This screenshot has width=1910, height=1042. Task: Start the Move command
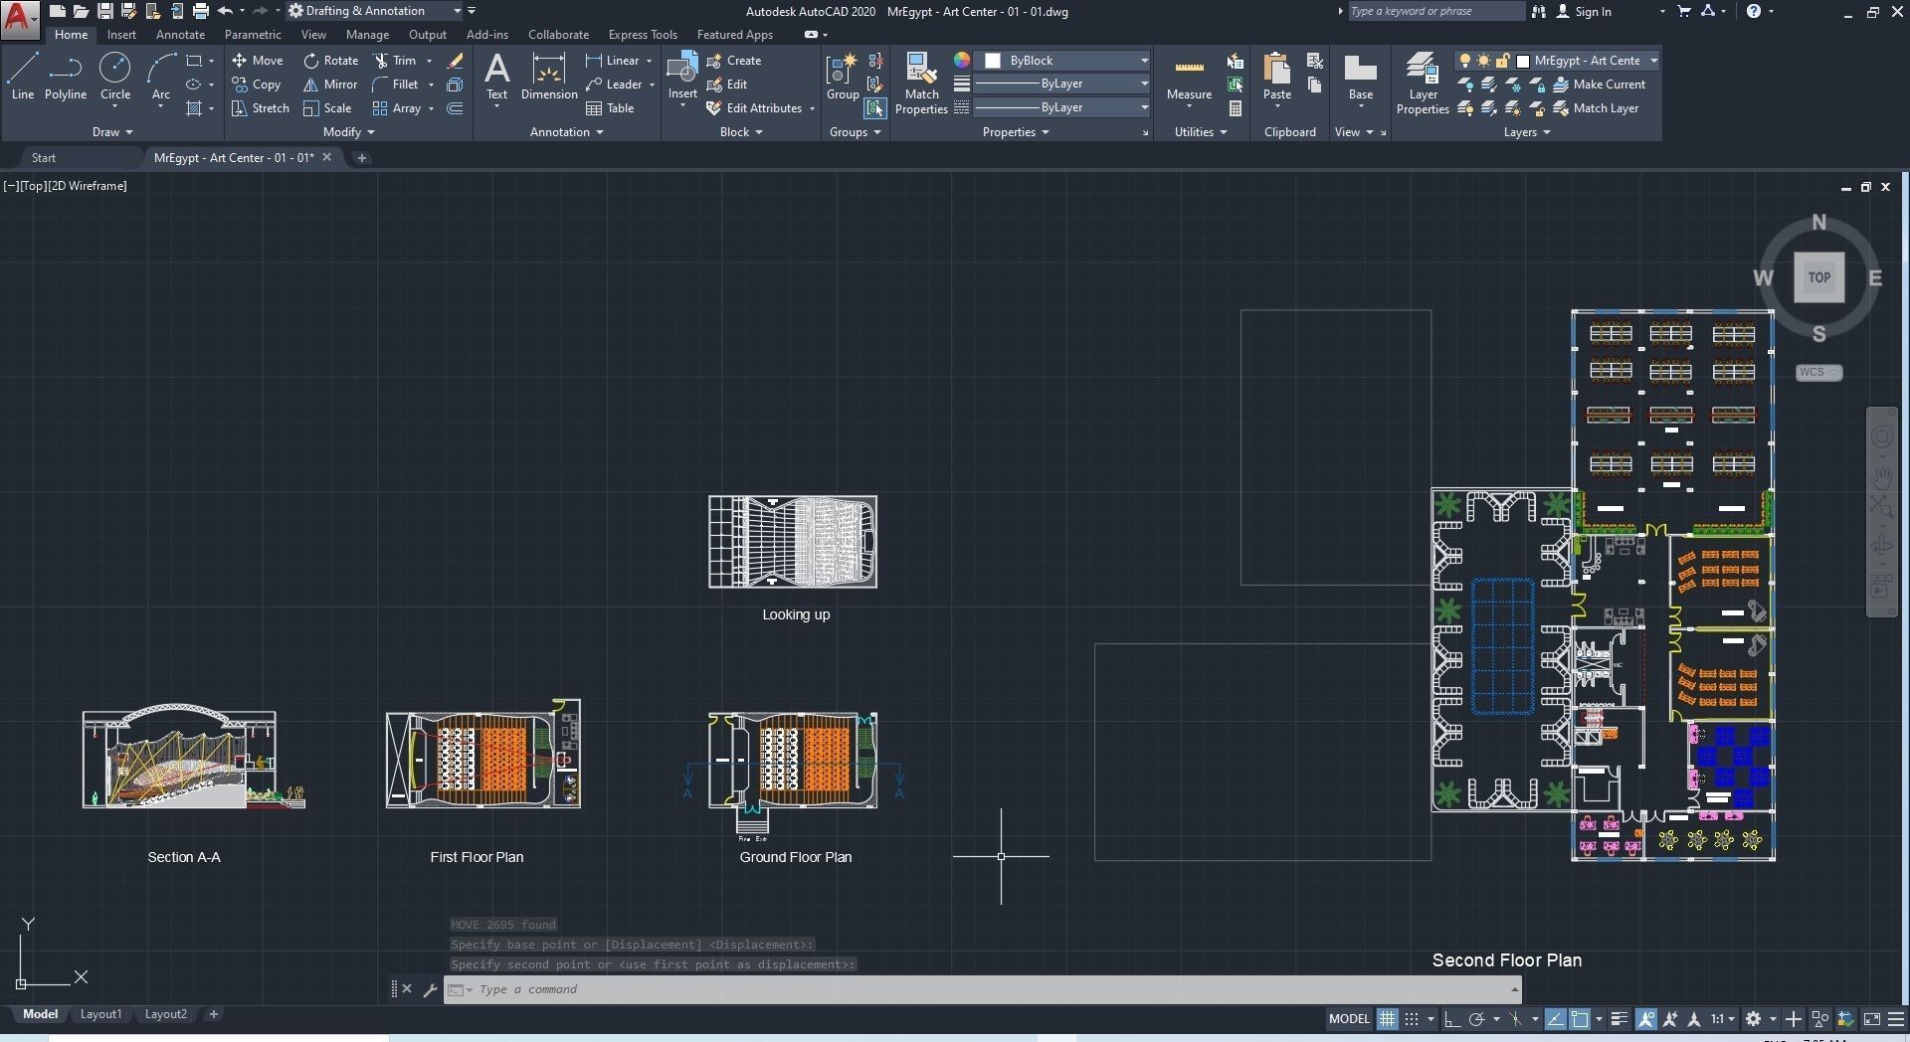click(258, 61)
